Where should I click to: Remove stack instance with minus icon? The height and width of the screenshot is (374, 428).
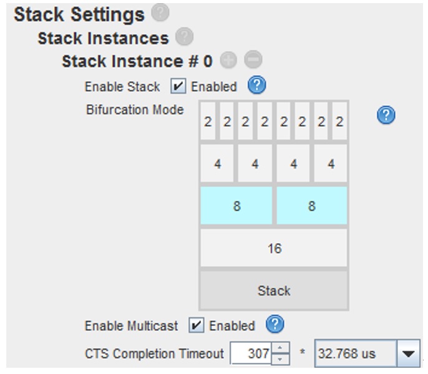[253, 60]
